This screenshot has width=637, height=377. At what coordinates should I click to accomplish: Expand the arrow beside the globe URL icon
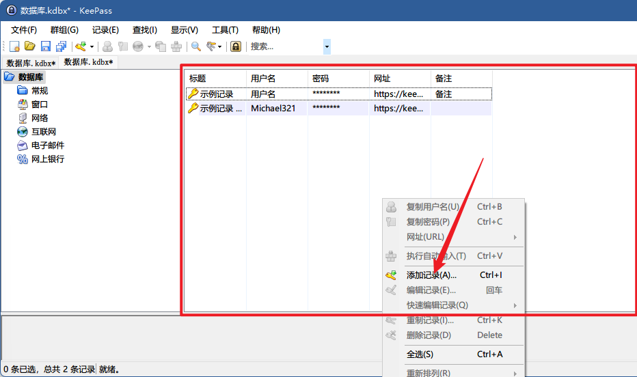pyautogui.click(x=149, y=46)
